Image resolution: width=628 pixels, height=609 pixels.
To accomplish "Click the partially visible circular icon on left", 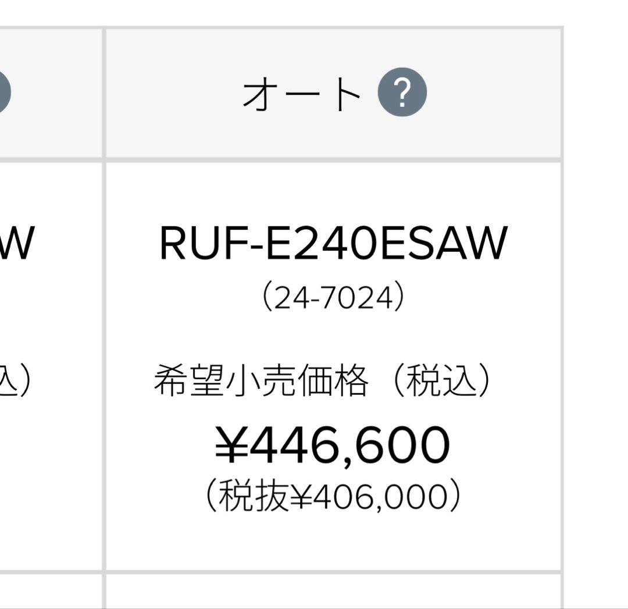I will (x=6, y=92).
